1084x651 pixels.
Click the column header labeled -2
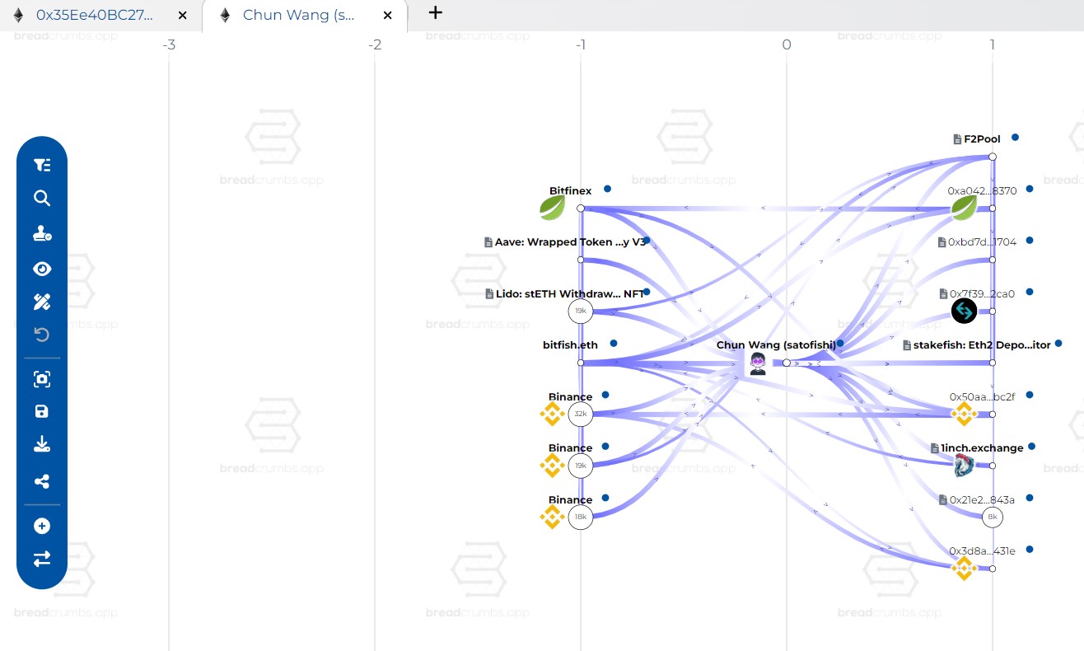375,44
